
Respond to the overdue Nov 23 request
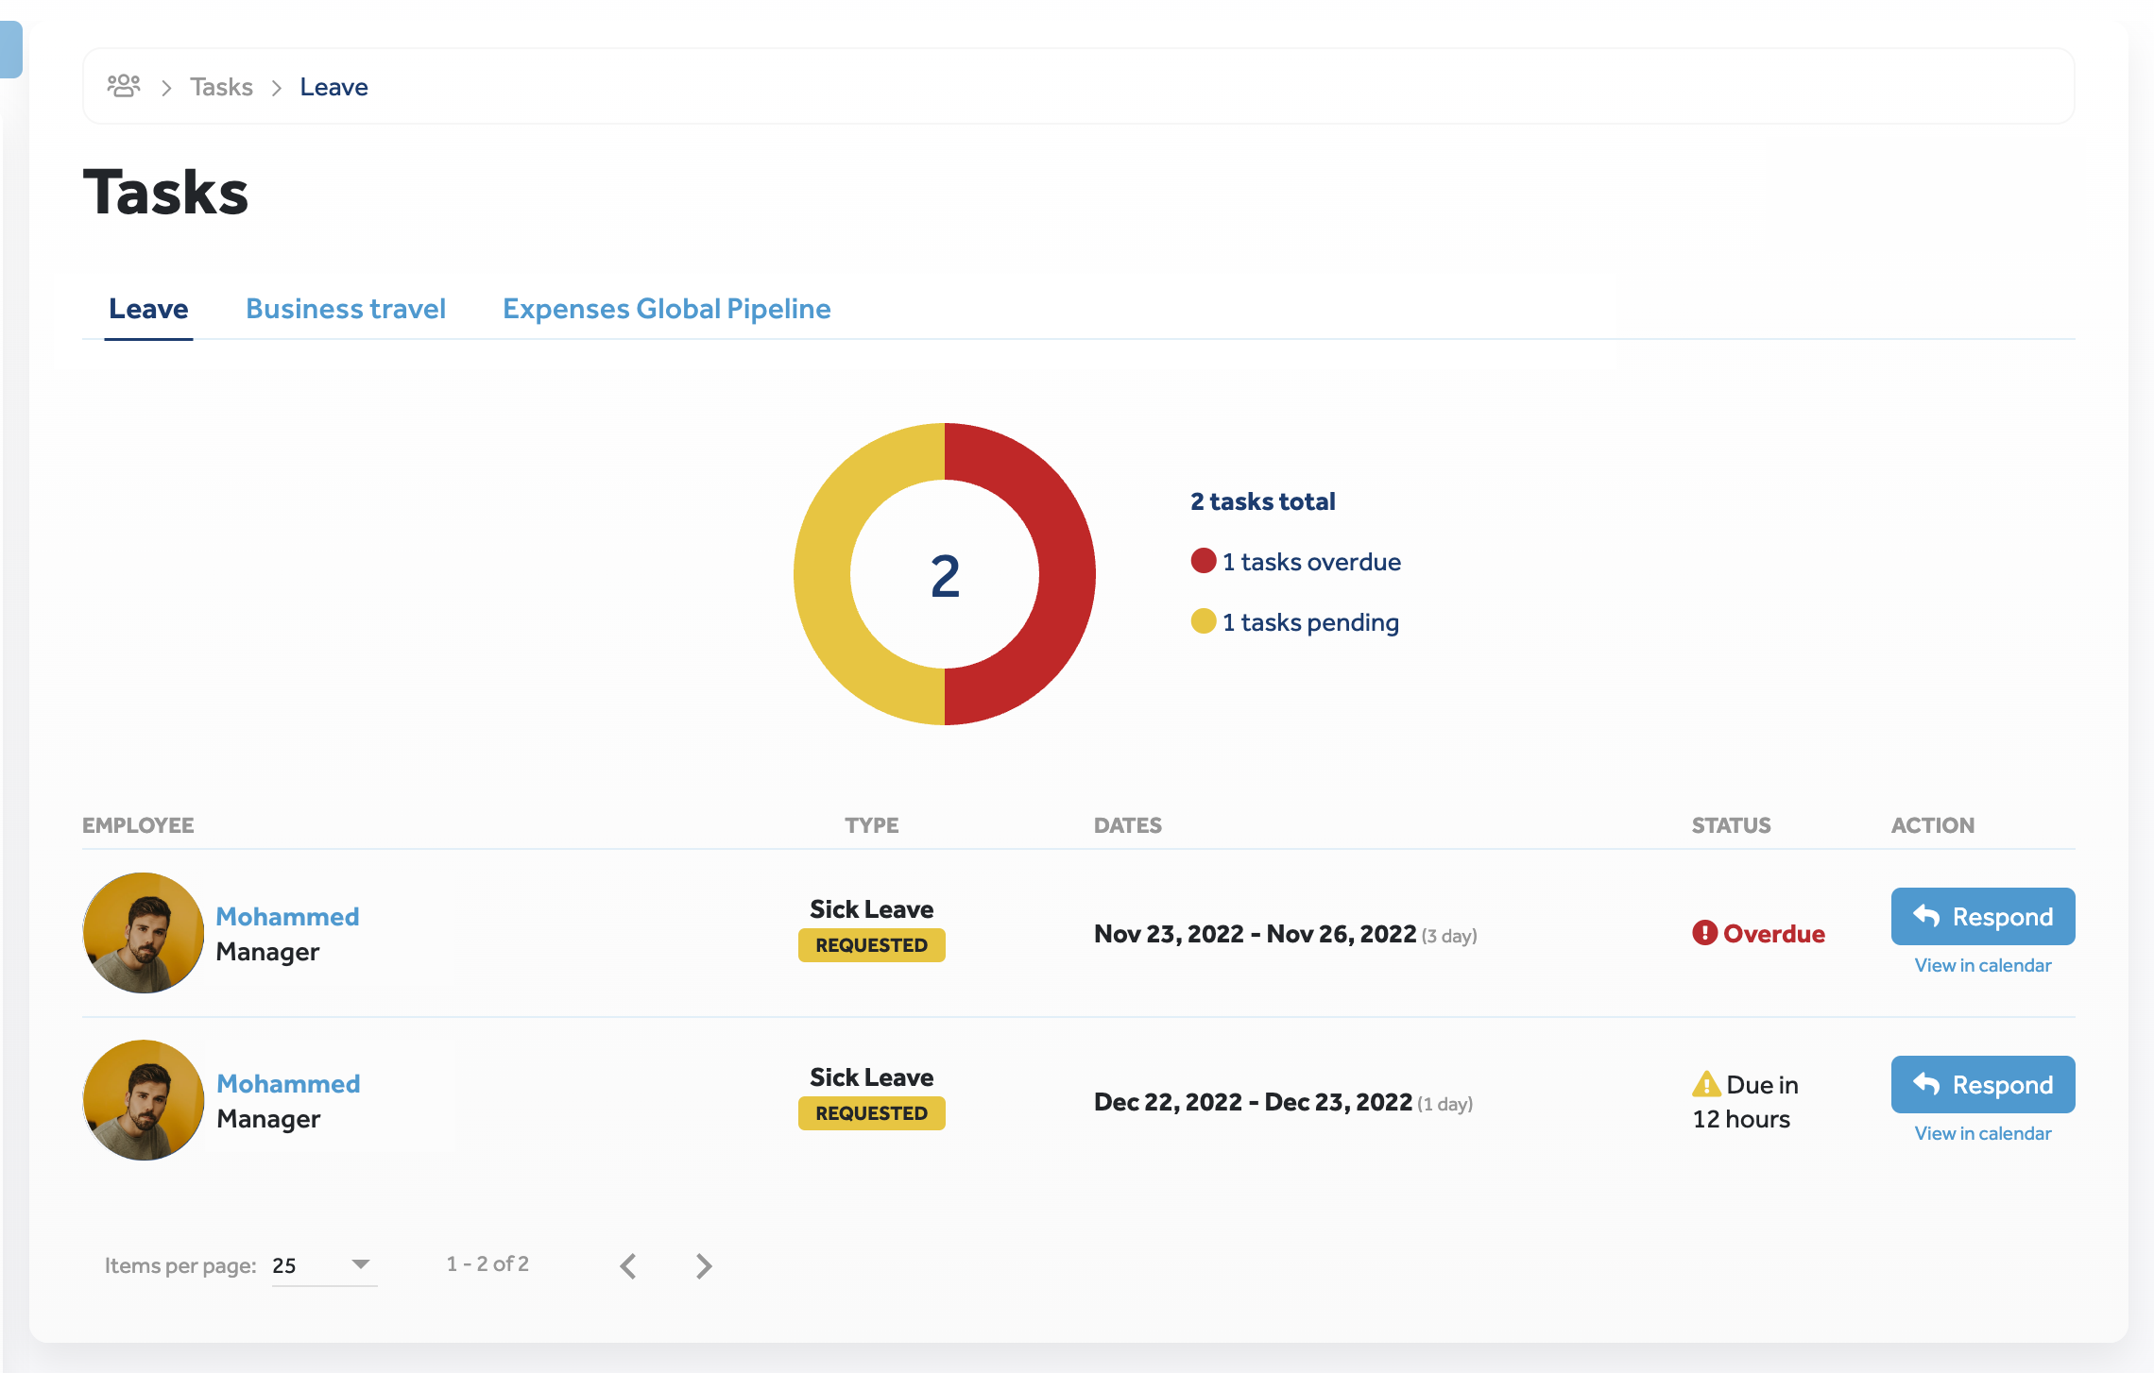(x=1982, y=916)
